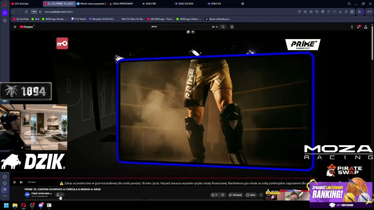
Task: Open the video more actions three dots
Action: pos(261,195)
